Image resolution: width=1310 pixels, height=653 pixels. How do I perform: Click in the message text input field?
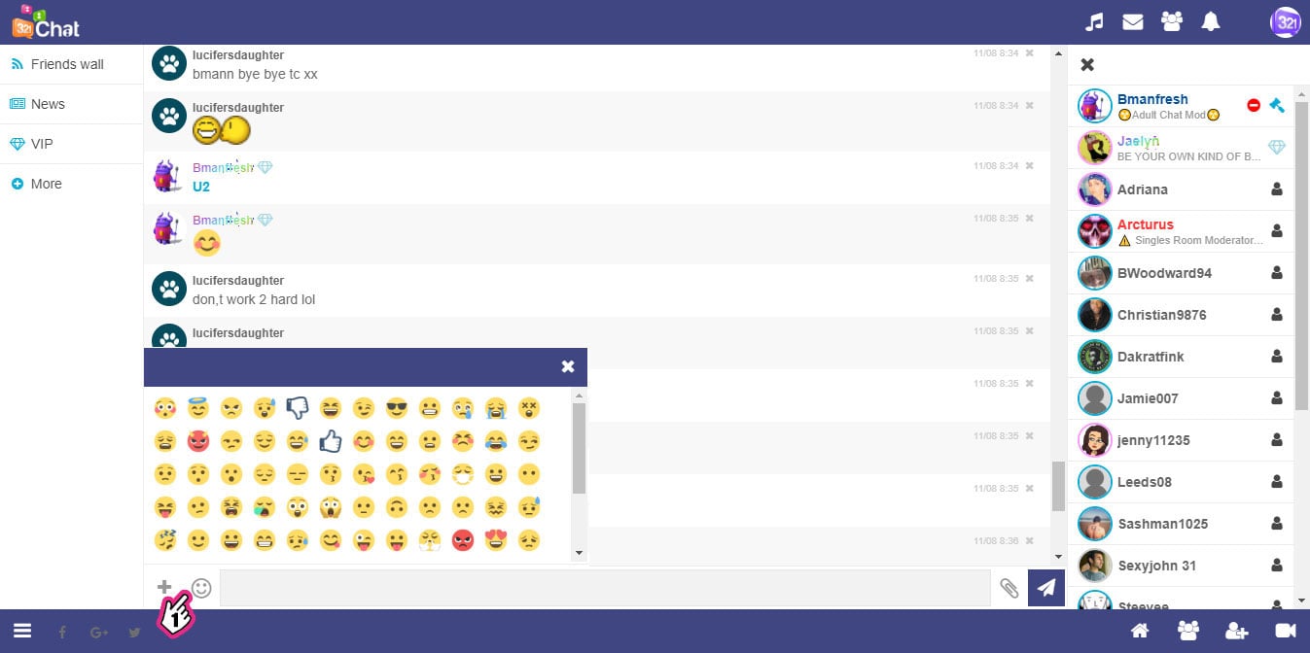pyautogui.click(x=603, y=587)
